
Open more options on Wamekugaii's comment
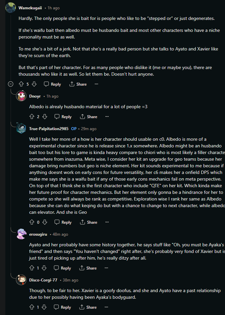click(96, 84)
